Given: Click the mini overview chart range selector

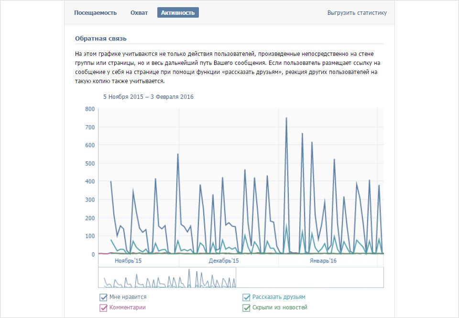Looking at the screenshot, I should pyautogui.click(x=167, y=277).
